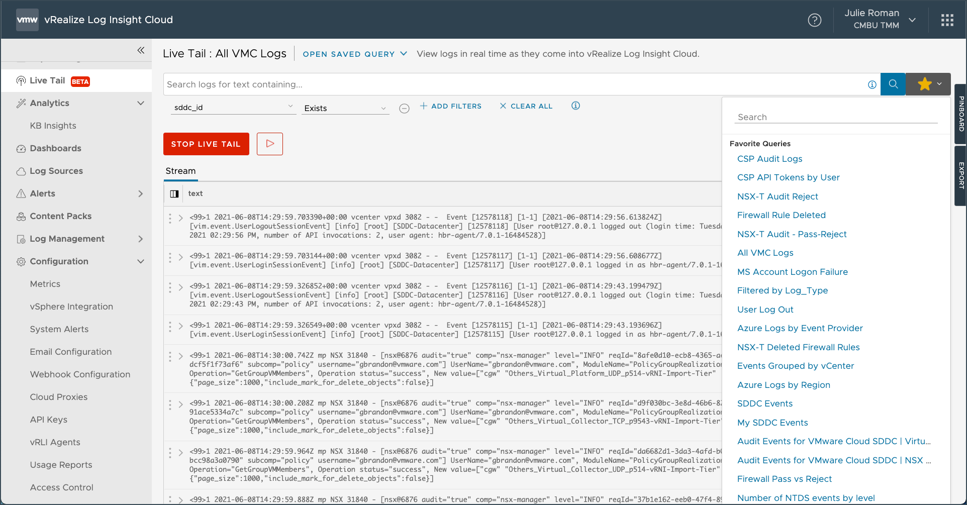Open Webhook Configuration page

(x=80, y=375)
